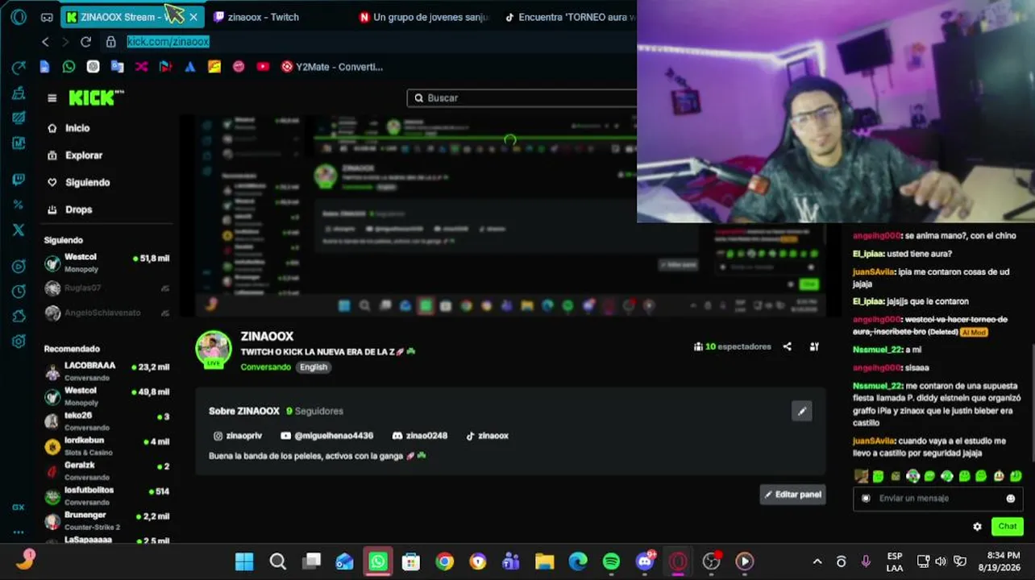
Task: Open Spotify from the taskbar
Action: click(x=611, y=561)
